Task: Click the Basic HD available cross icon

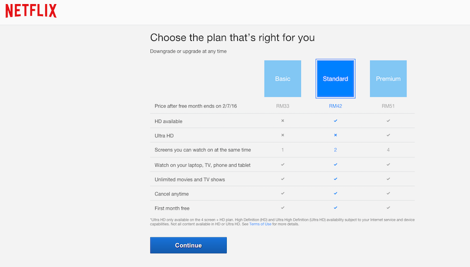Action: coord(283,121)
